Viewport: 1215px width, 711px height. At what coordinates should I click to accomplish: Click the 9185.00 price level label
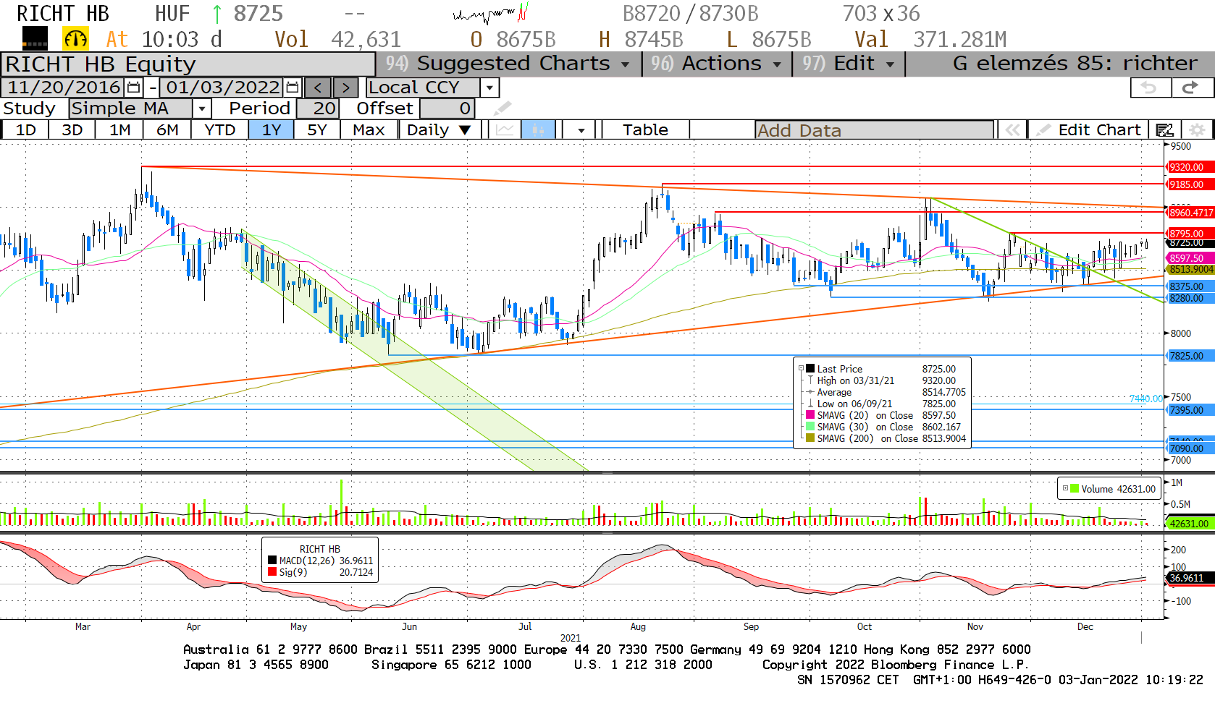click(x=1189, y=184)
